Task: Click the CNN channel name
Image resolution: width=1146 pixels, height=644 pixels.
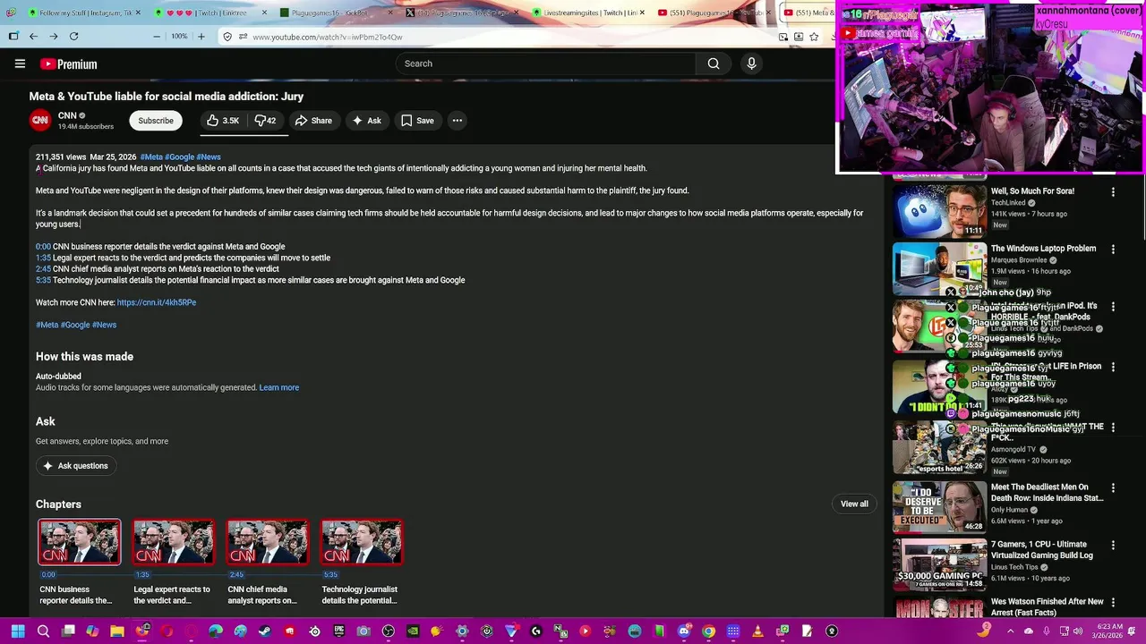Action: point(67,116)
